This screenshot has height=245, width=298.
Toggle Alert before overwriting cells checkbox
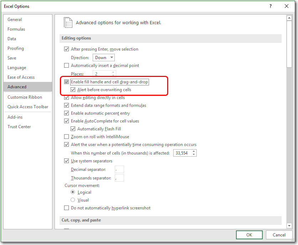(x=73, y=90)
